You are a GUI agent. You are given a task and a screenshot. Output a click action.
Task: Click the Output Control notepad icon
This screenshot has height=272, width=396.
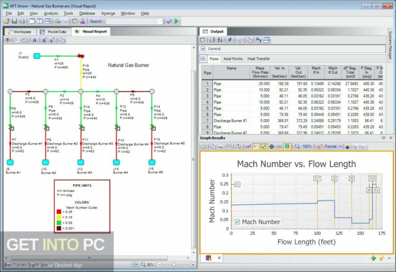coord(75,22)
